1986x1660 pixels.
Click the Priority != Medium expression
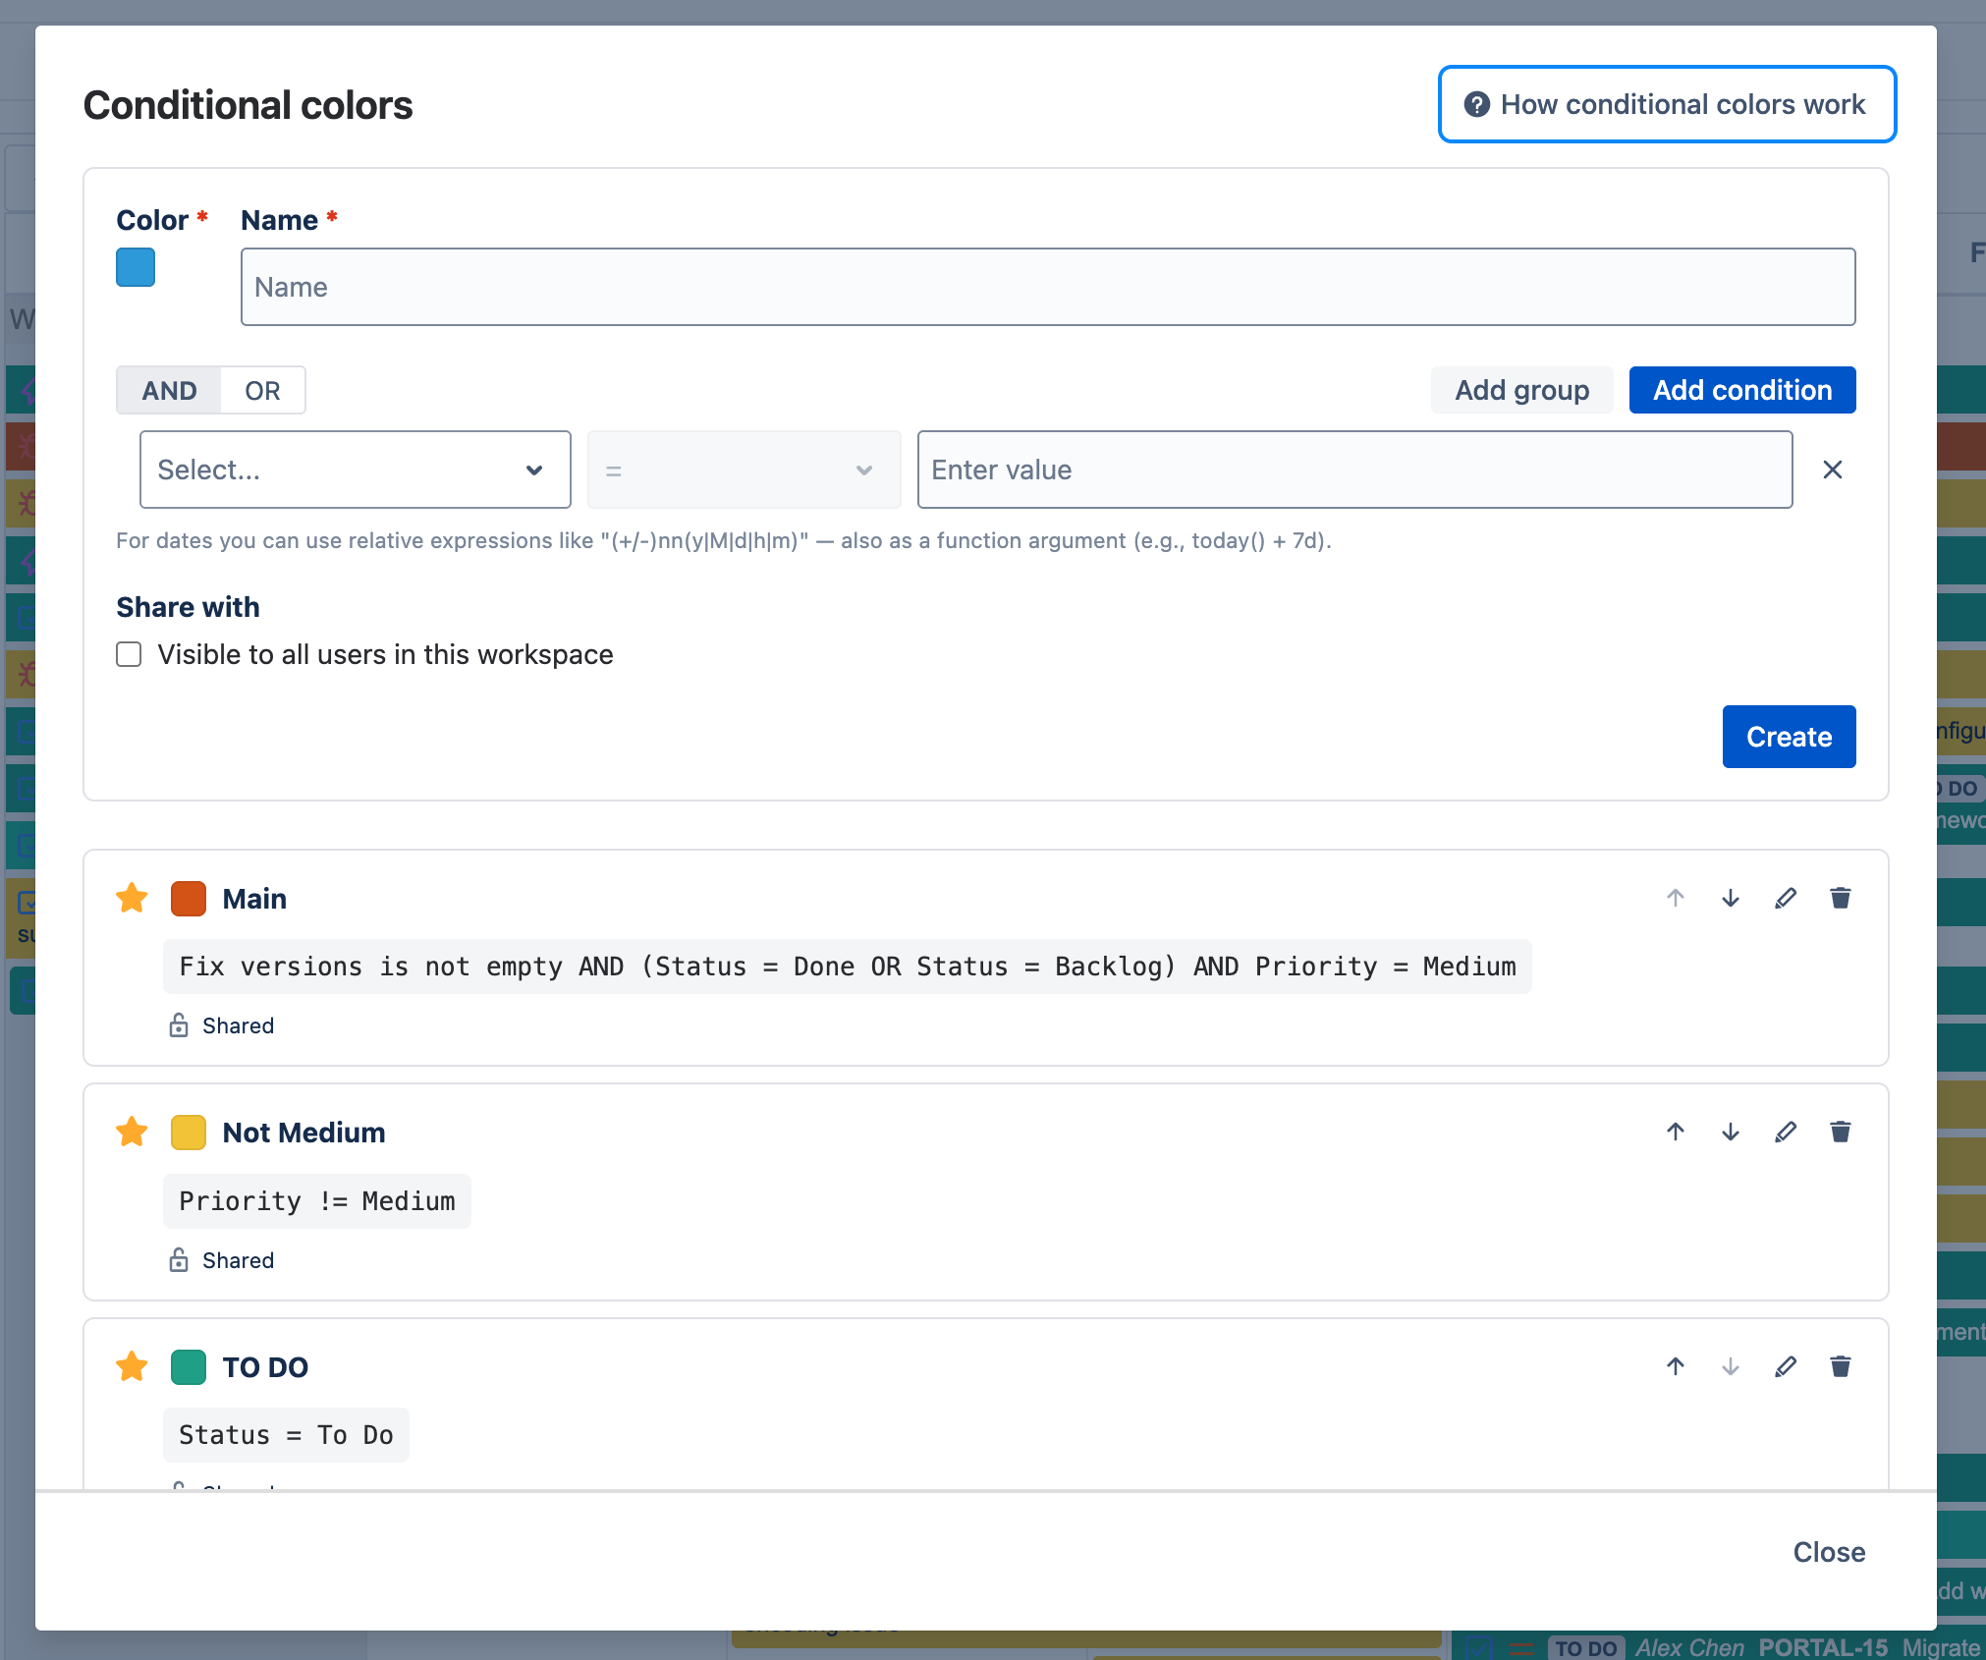(317, 1201)
